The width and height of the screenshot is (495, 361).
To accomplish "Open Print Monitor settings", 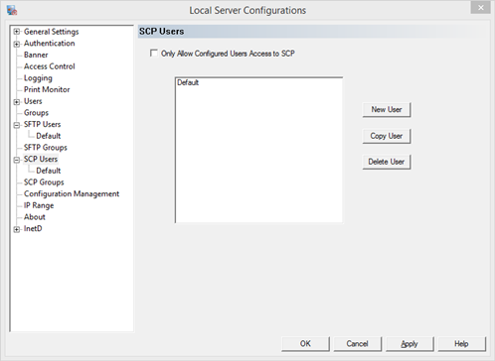I will click(47, 89).
